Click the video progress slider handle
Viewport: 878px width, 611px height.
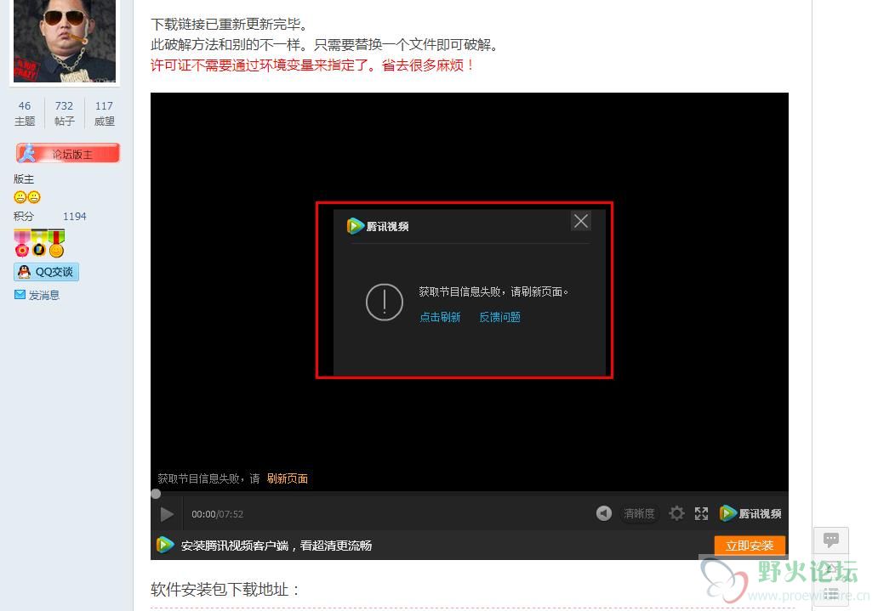pyautogui.click(x=156, y=494)
